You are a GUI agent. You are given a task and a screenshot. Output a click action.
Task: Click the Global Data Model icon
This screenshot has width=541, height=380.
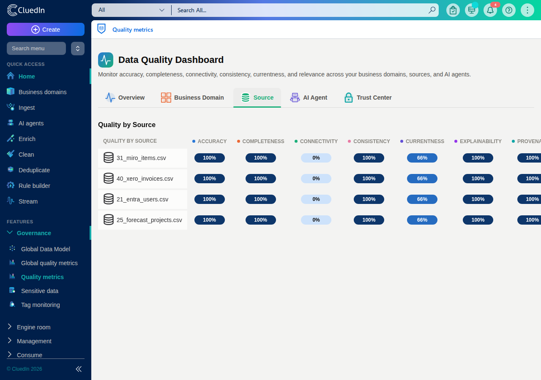(12, 249)
